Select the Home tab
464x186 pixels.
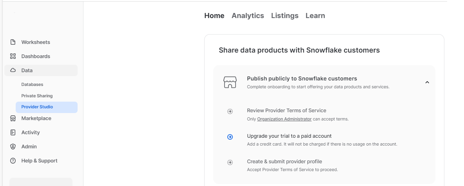pos(214,16)
